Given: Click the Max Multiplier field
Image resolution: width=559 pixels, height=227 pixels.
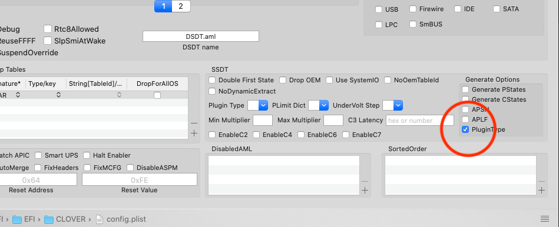Looking at the screenshot, I should pyautogui.click(x=333, y=120).
